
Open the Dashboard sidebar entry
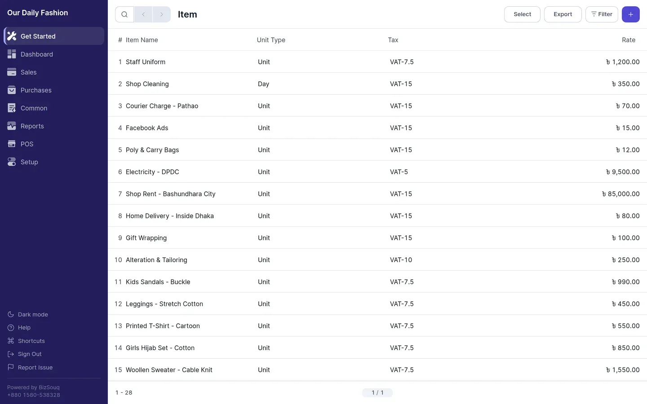pos(54,54)
